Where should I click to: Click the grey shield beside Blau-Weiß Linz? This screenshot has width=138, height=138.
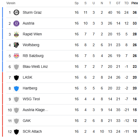[16, 67]
